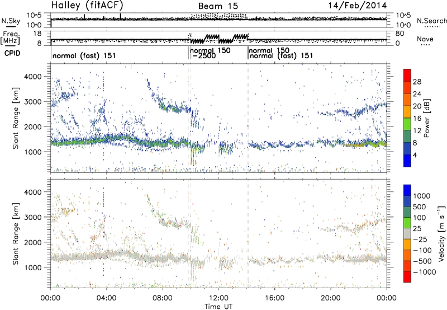Click the red bottom of the velocity colorbar
This screenshot has width=447, height=310.
(407, 277)
